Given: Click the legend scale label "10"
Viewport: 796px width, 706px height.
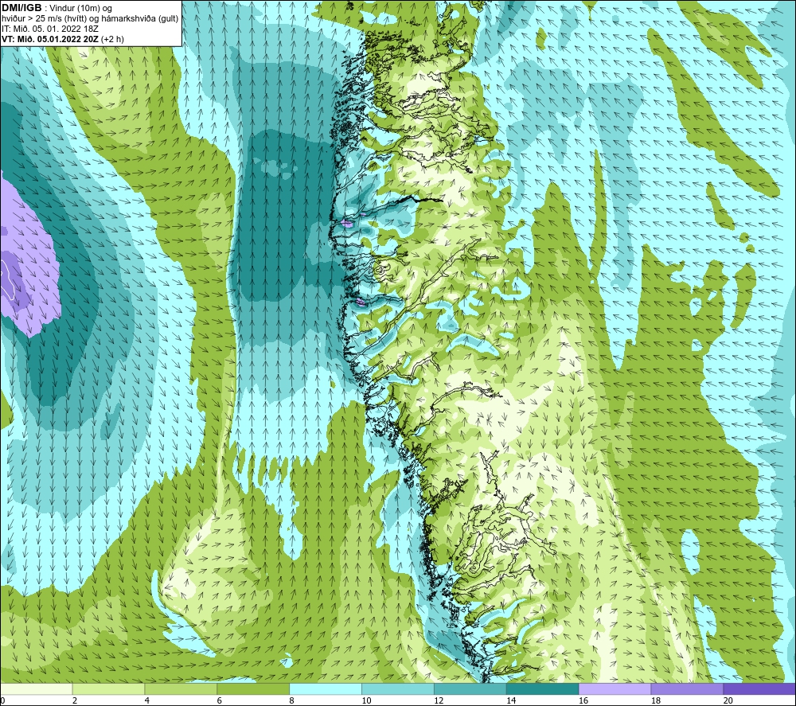Looking at the screenshot, I should tap(366, 701).
